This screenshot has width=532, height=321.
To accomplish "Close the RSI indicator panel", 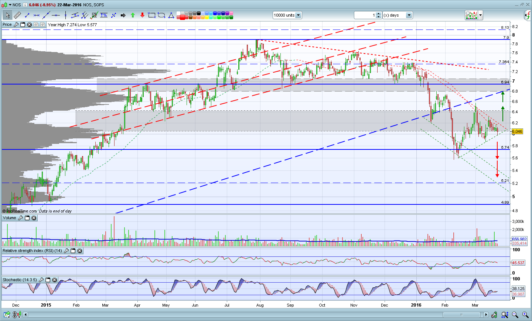I will click(x=80, y=251).
